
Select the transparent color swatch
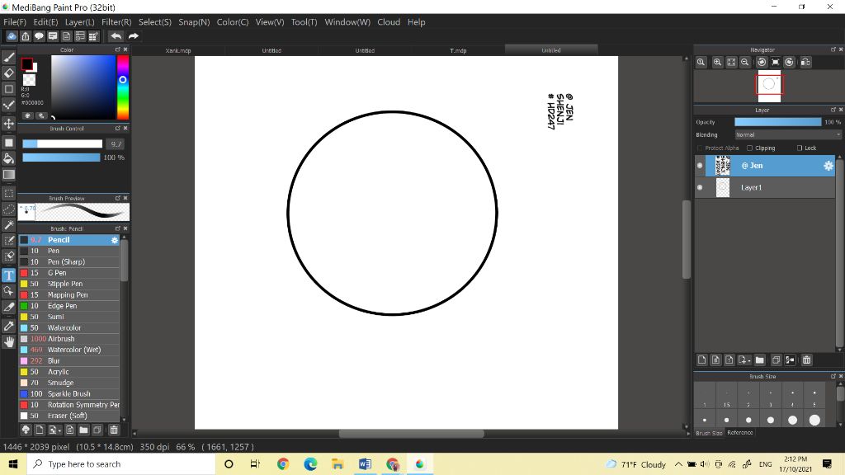point(29,80)
